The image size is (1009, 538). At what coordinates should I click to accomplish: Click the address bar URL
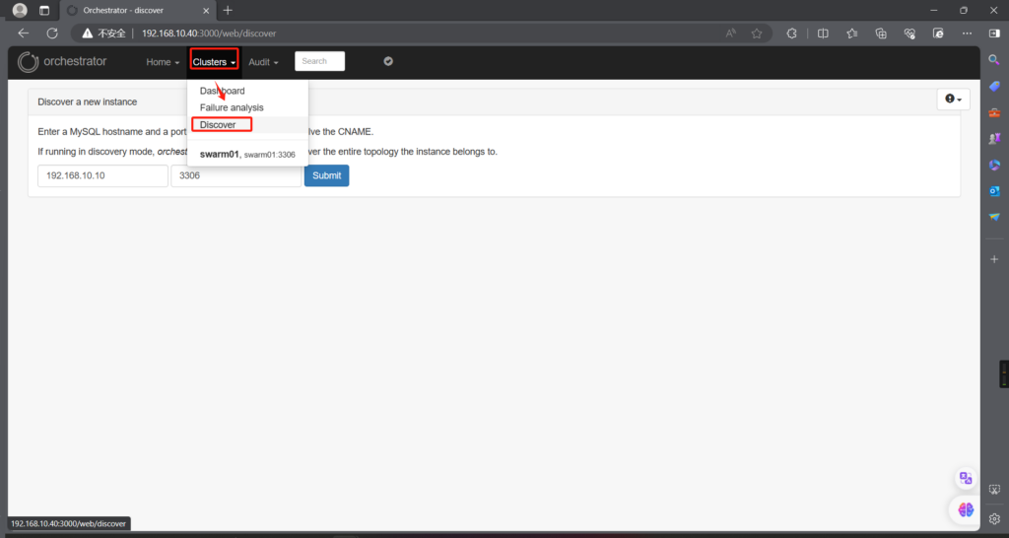point(209,34)
